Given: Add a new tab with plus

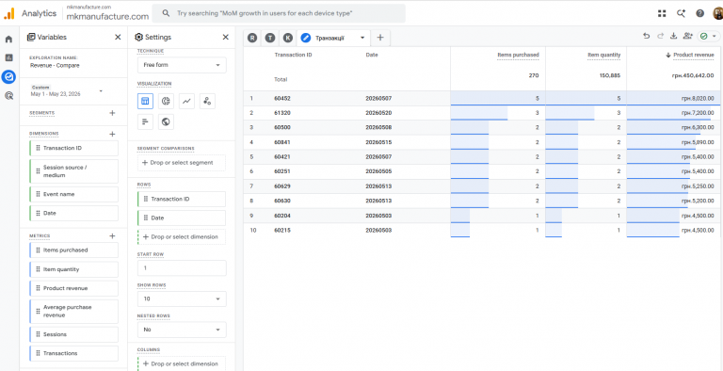Looking at the screenshot, I should click(380, 38).
